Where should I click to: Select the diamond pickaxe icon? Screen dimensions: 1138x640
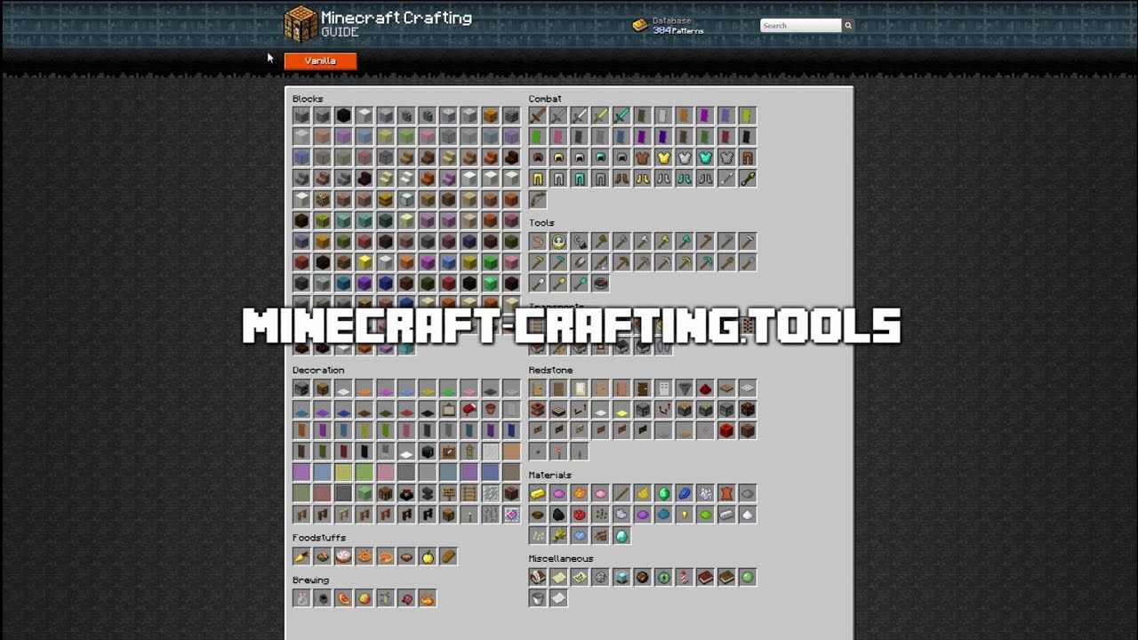(705, 263)
